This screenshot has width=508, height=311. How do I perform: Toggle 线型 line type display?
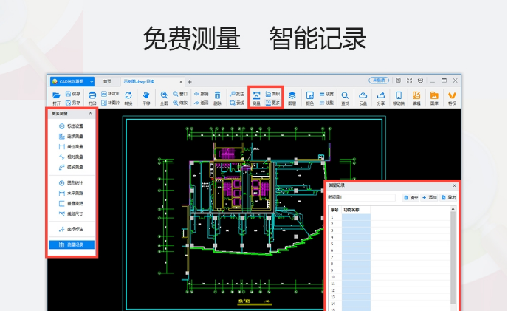(326, 103)
